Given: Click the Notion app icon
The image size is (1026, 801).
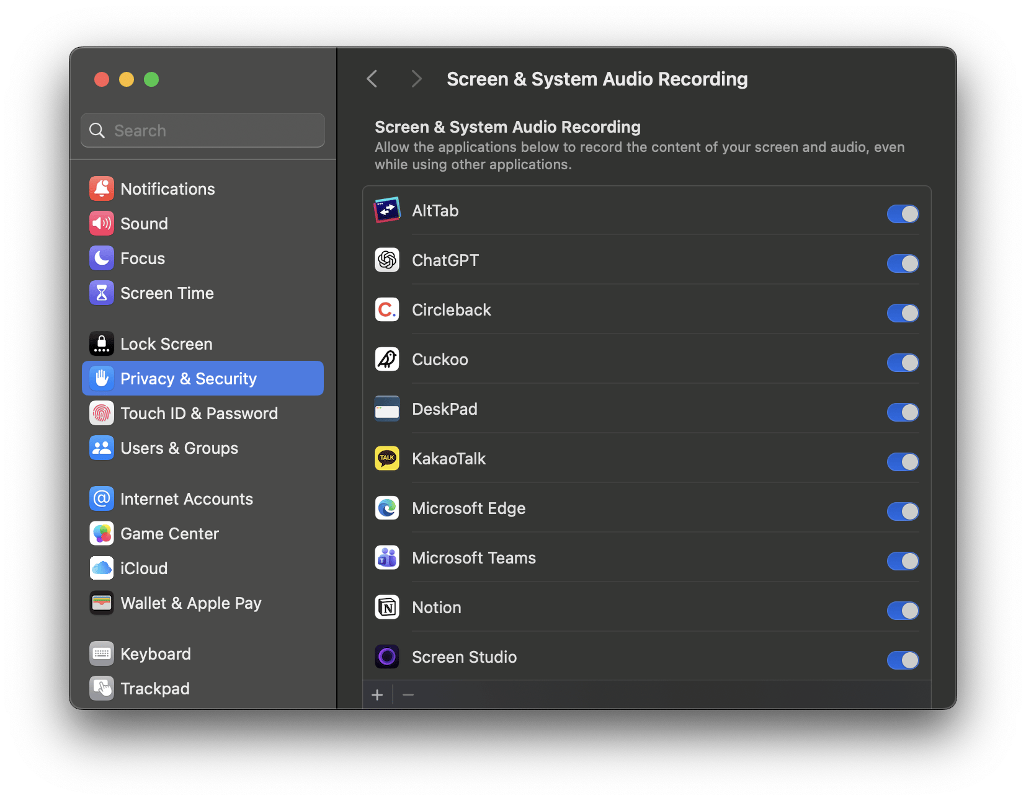Looking at the screenshot, I should pyautogui.click(x=387, y=607).
